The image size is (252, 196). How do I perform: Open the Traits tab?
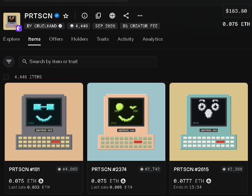103,39
